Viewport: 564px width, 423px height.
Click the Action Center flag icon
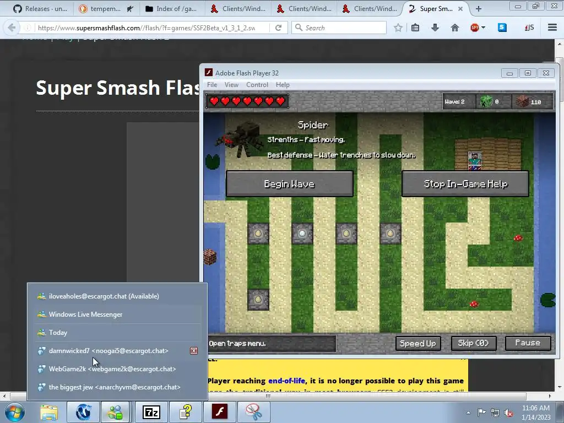tap(481, 413)
